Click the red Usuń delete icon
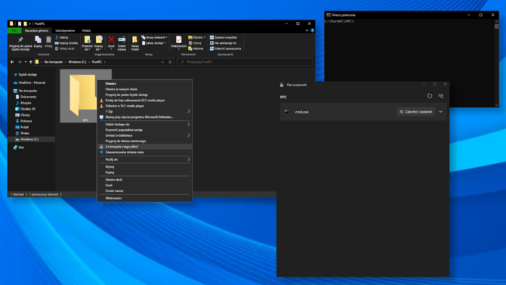The height and width of the screenshot is (285, 506). click(x=111, y=40)
